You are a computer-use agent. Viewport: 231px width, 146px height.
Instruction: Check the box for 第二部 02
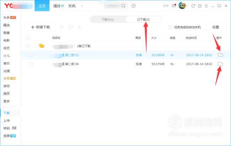(31, 55)
